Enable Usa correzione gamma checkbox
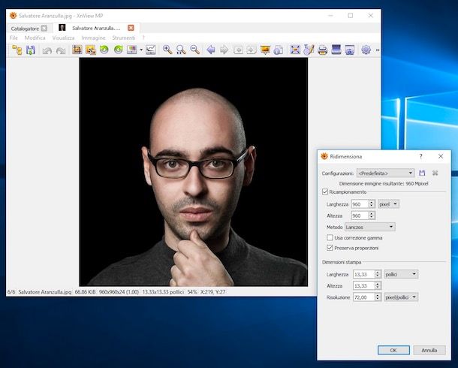 (330, 237)
